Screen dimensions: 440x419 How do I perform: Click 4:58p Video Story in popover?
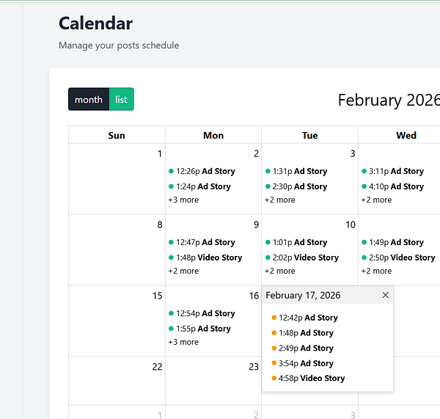coord(312,379)
